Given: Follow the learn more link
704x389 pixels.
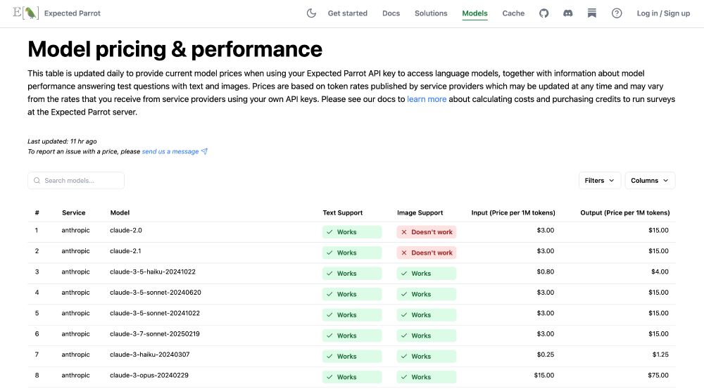Looking at the screenshot, I should click(427, 99).
